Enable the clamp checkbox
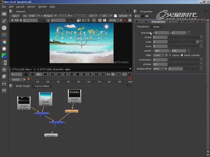Viewport: 210px width, 157px height. pos(170,55)
